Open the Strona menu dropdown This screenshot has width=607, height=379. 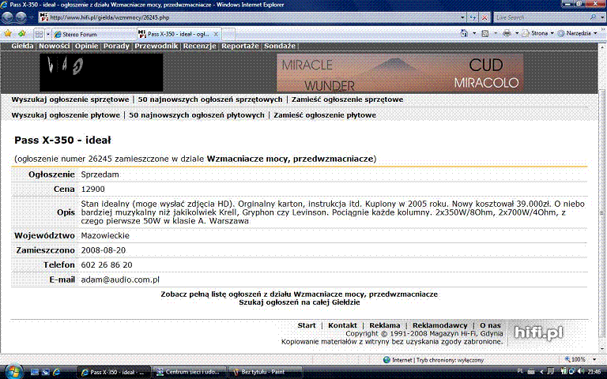pyautogui.click(x=538, y=34)
